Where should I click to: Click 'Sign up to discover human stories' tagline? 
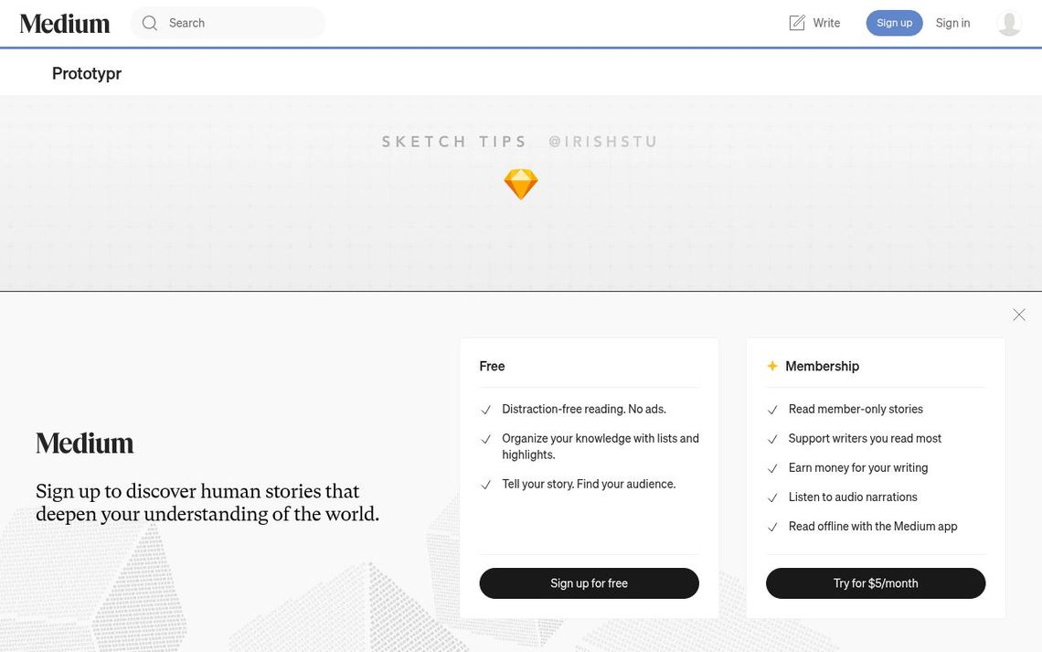coord(207,502)
